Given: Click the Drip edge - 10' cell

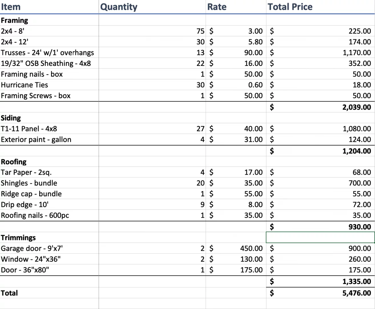Looking at the screenshot, I should click(49, 205).
